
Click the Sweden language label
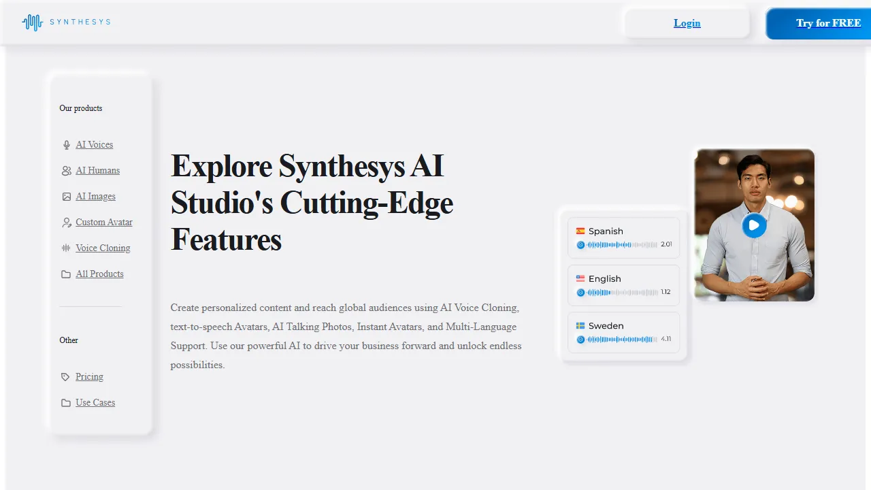pyautogui.click(x=606, y=326)
